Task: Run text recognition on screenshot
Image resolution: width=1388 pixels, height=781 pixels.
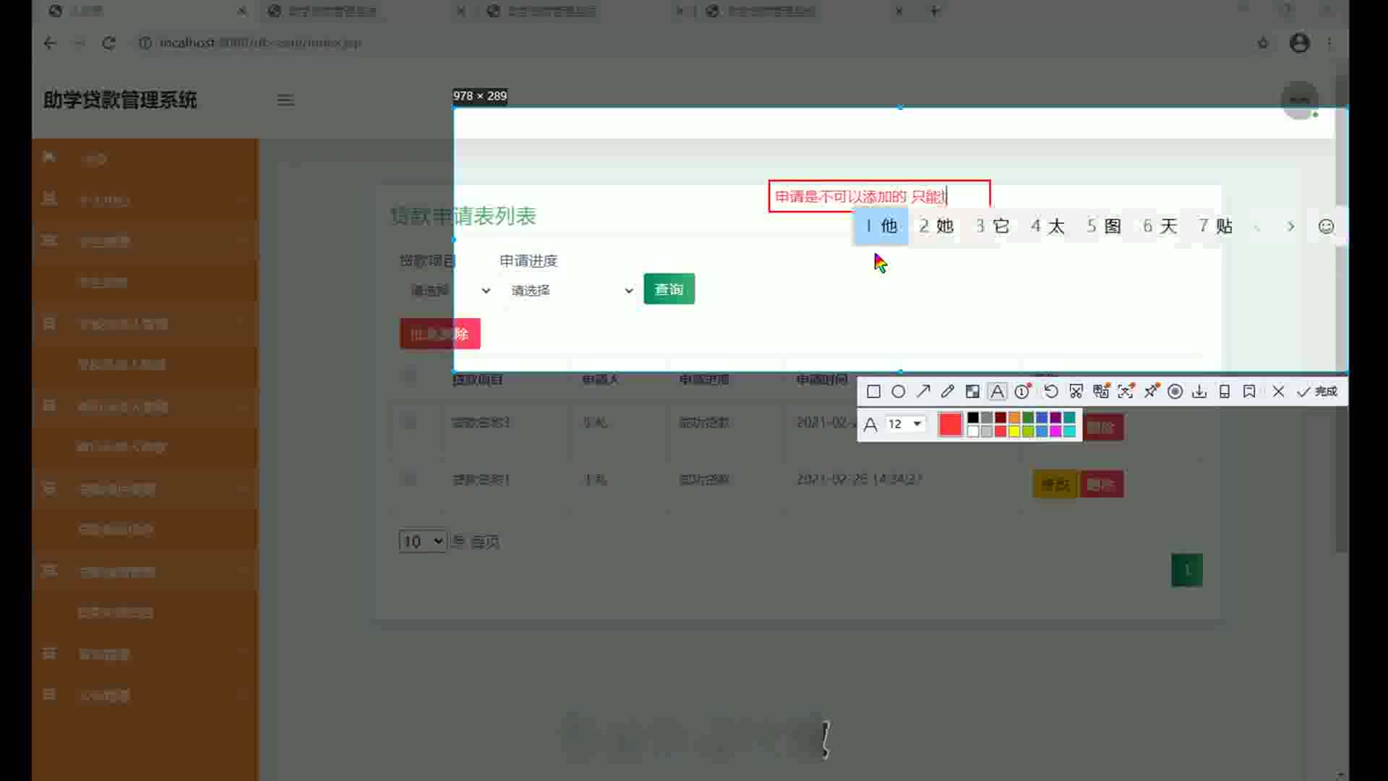Action: coord(1126,391)
